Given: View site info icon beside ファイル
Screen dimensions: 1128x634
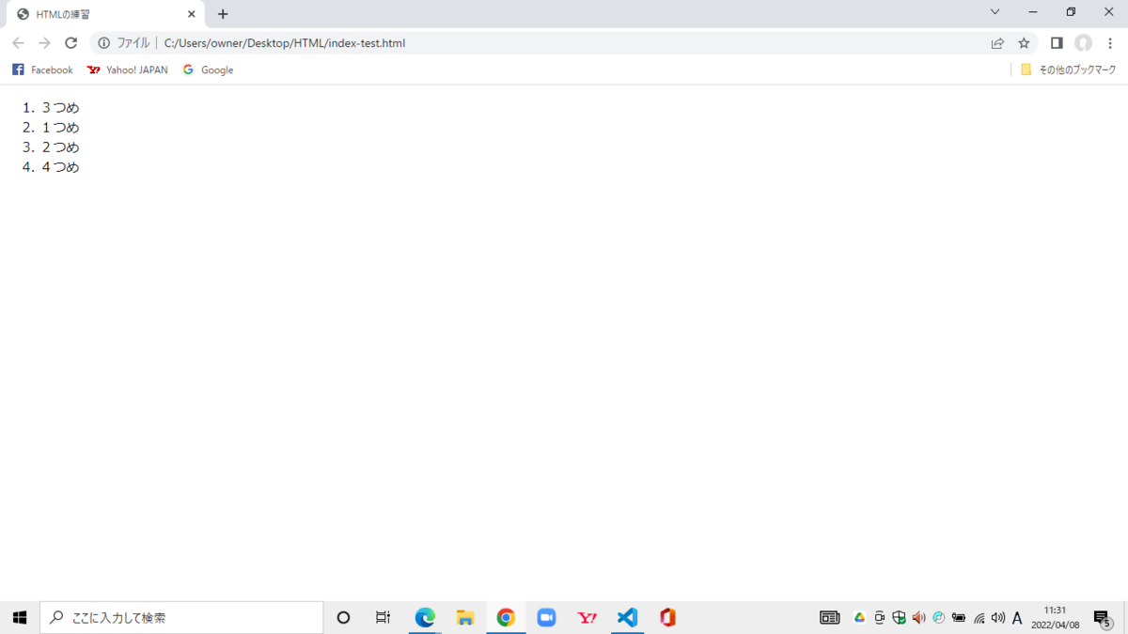Looking at the screenshot, I should pos(103,43).
